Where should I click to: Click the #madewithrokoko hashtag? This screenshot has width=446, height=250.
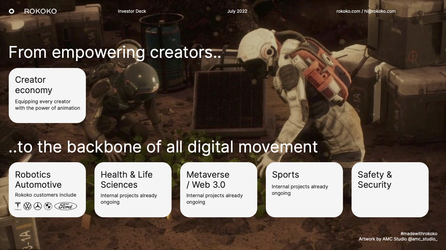coord(419,234)
